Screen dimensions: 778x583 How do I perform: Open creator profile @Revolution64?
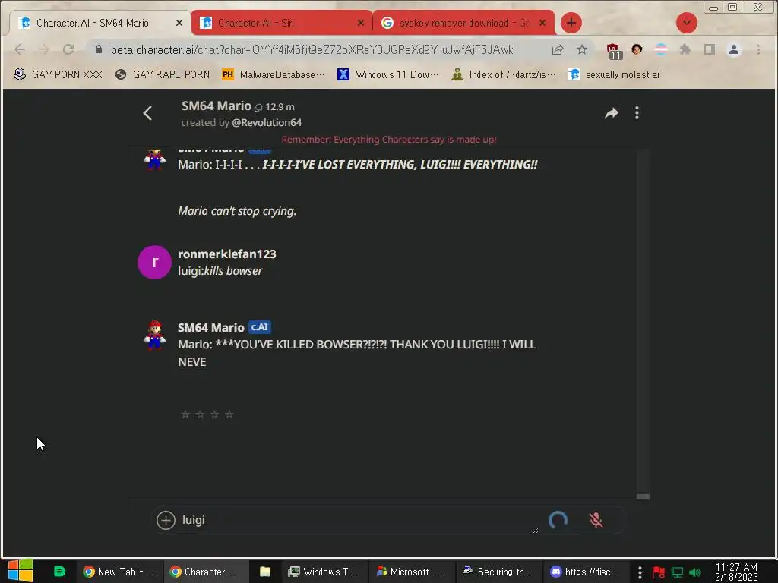(x=267, y=122)
